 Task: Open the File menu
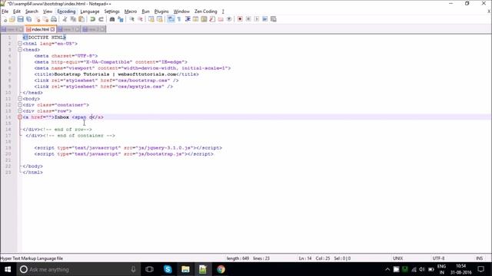(x=5, y=11)
